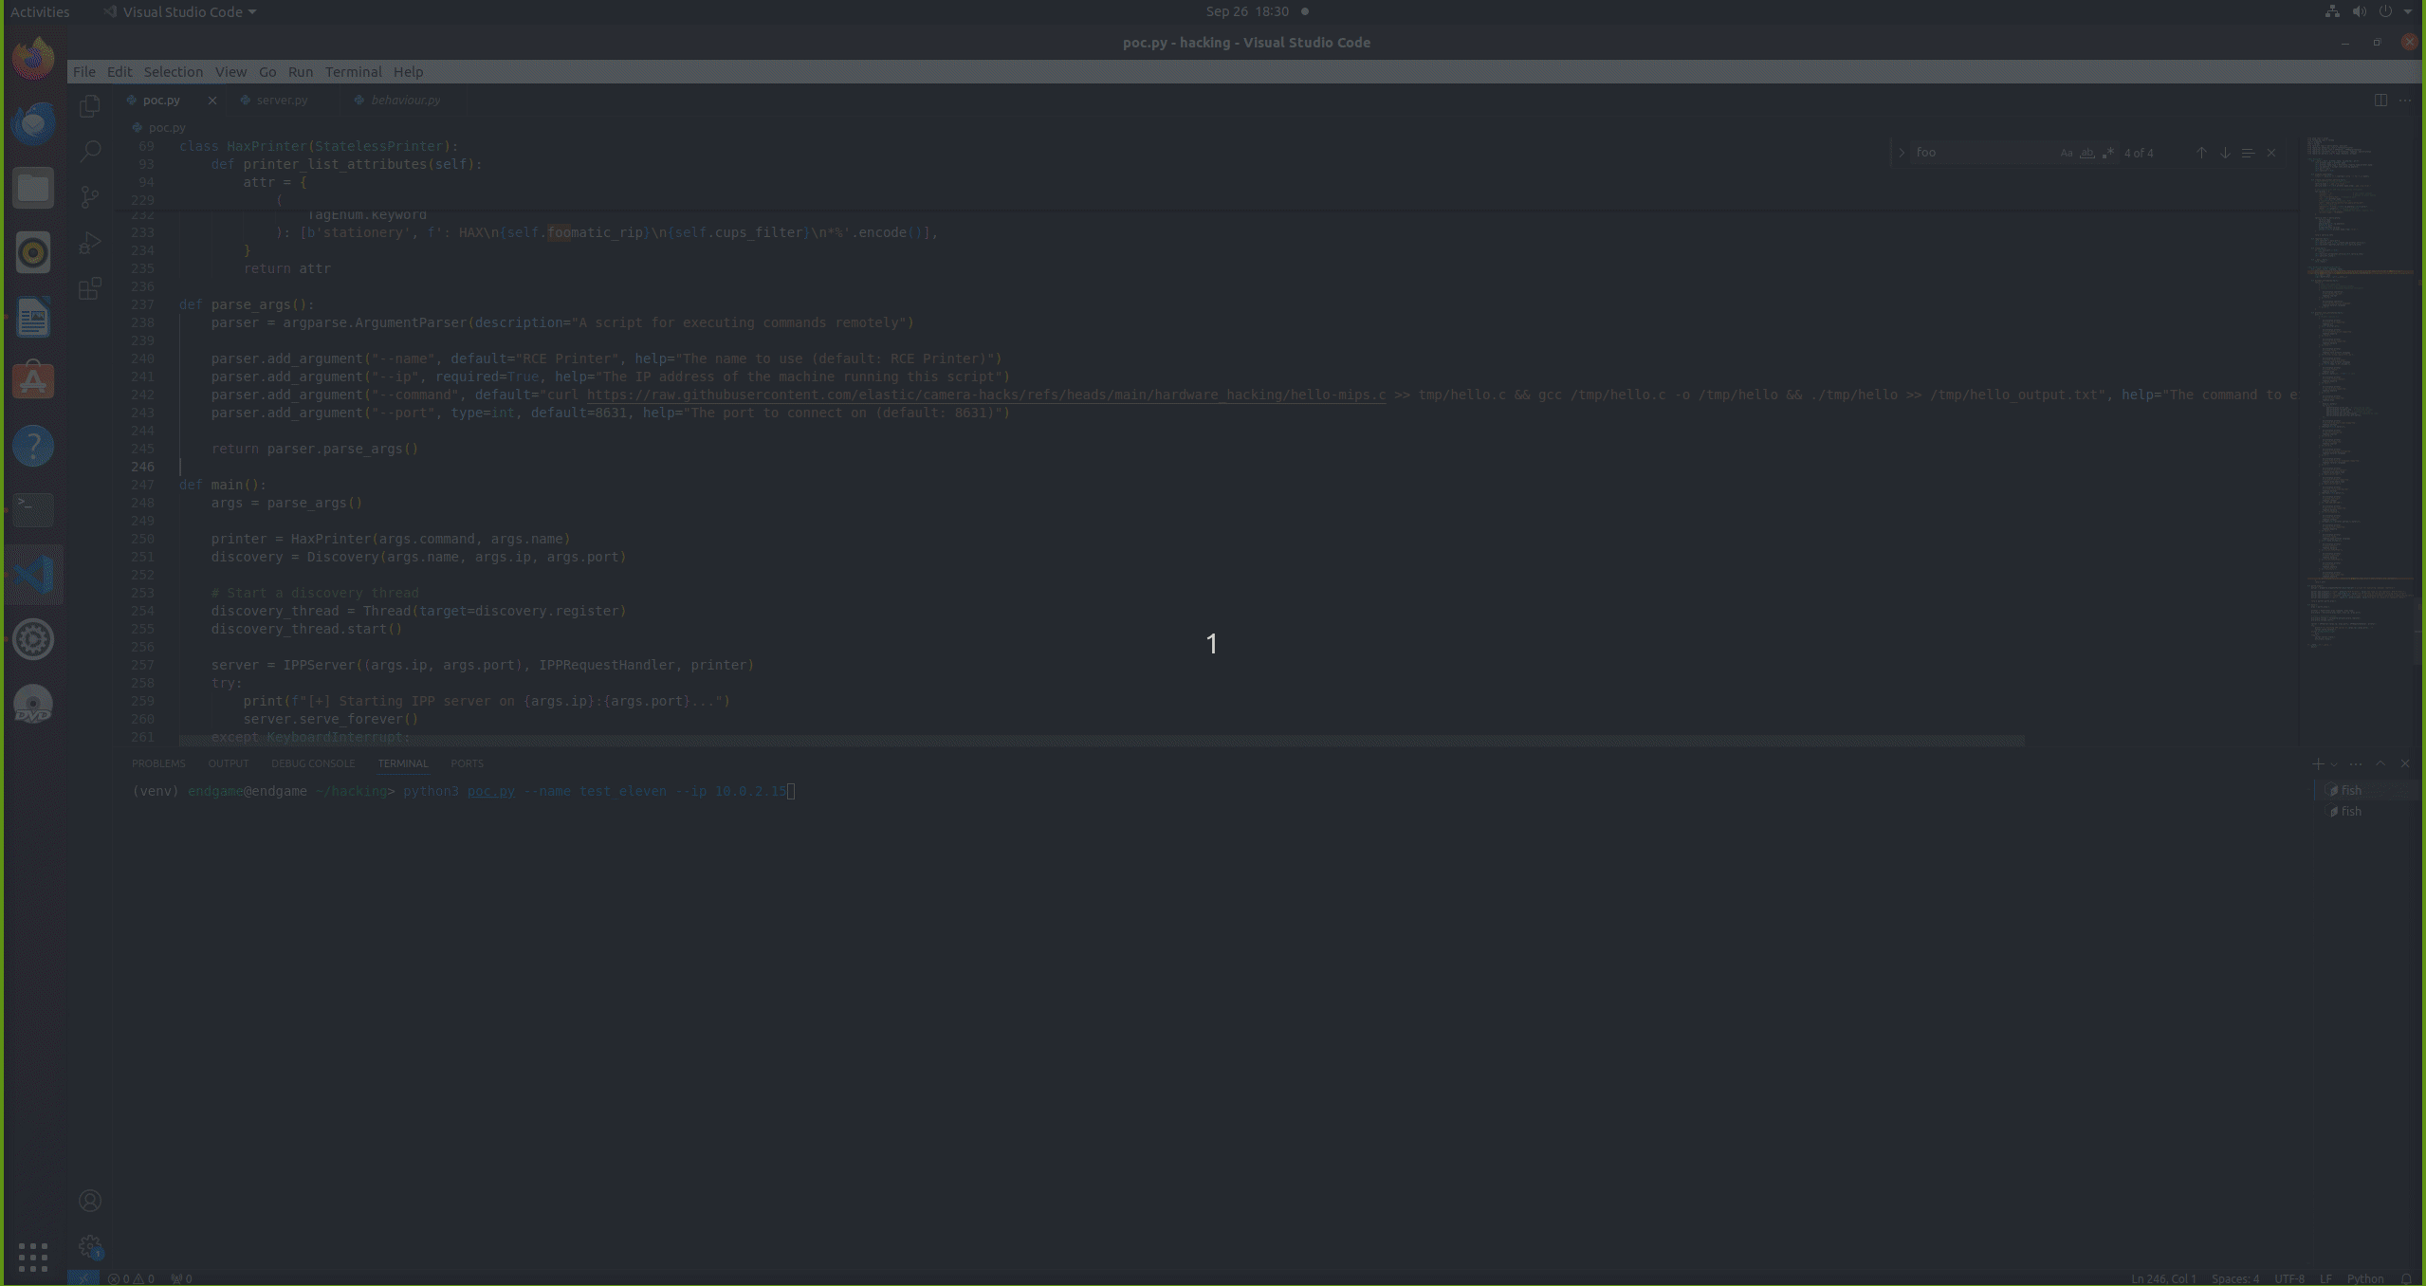Split the editor using the top-right icon
This screenshot has height=1286, width=2426.
pos(2380,100)
